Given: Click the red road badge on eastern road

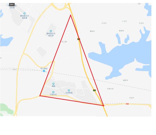Looking at the screenshot, I should [127, 104].
